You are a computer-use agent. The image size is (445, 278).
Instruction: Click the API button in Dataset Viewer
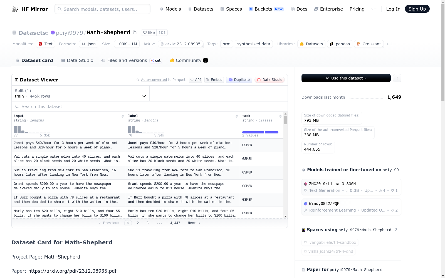point(196,80)
